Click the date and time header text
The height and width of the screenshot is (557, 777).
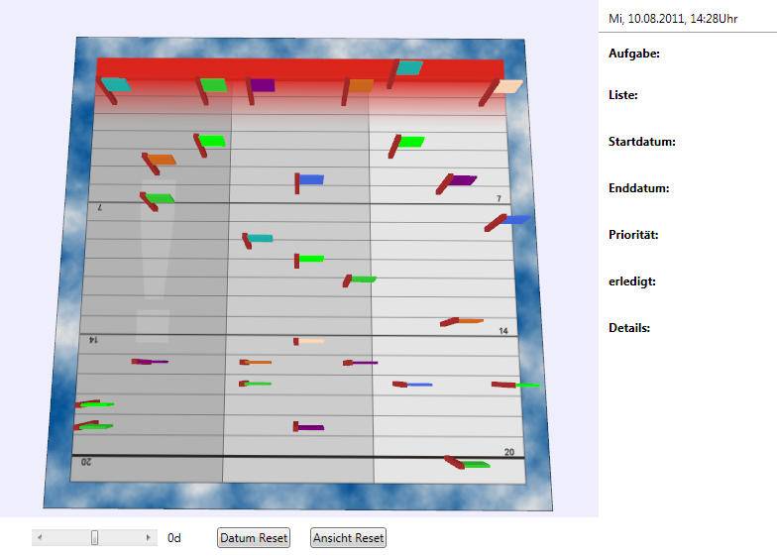tap(673, 18)
